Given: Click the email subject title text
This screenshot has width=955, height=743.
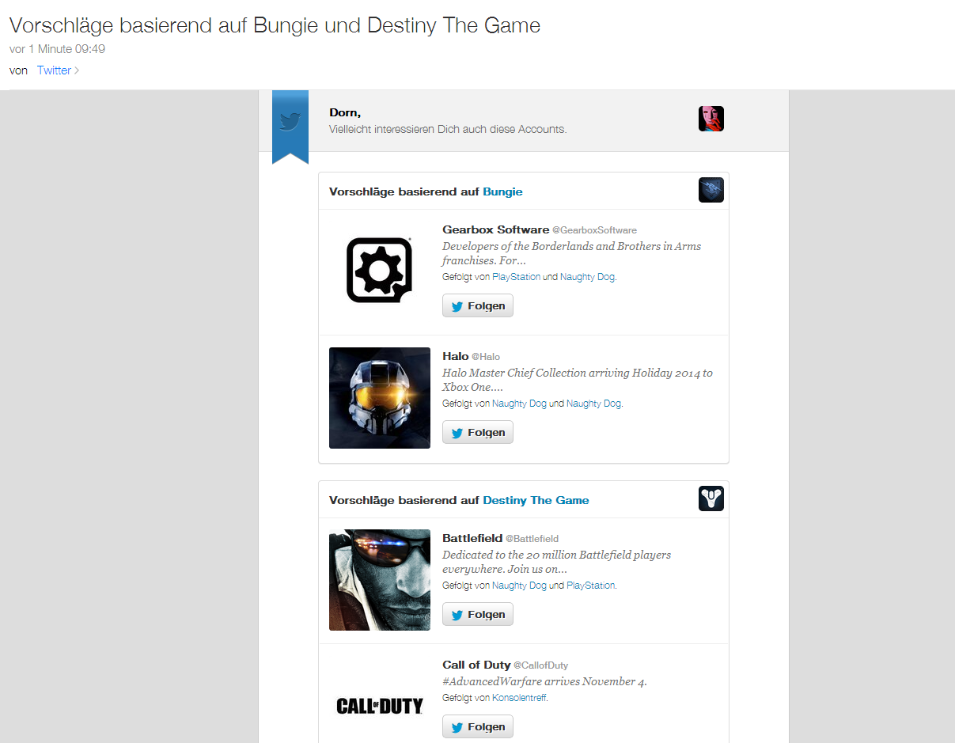Looking at the screenshot, I should [x=275, y=25].
